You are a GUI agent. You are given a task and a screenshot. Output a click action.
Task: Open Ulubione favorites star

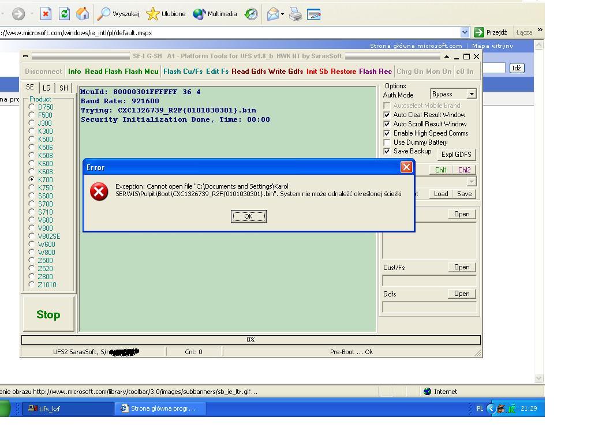166,14
